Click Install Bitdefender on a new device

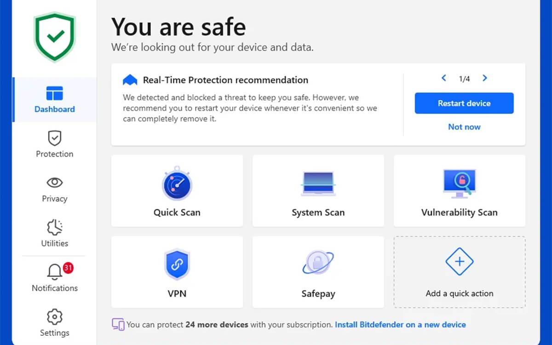coord(400,324)
